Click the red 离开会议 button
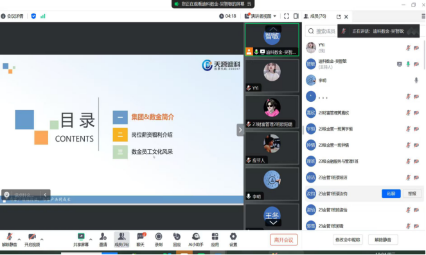The image size is (426, 255). (x=283, y=240)
